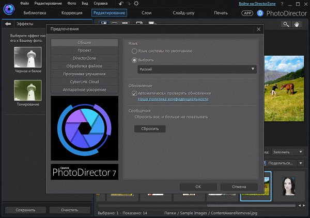Viewport: 310px width, 218px height.
Task: Open the Справка menu
Action: [x=100, y=4]
